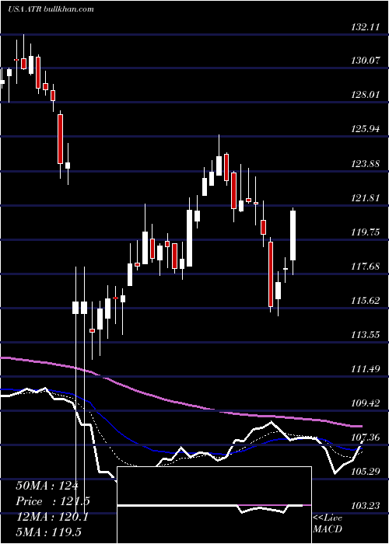Click the USA ATR bullkhan.com title
Image resolution: width=389 pixels, height=544 pixels.
[x=51, y=9]
